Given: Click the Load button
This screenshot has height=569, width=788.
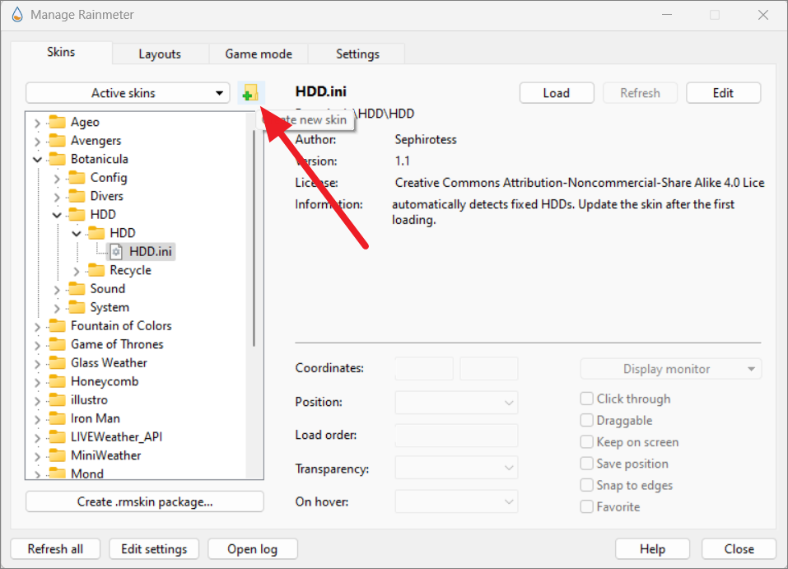Looking at the screenshot, I should [x=557, y=93].
